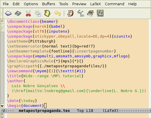Paste using the clipboard icon
Screen dimensions: 151x118
[x=47, y=13]
